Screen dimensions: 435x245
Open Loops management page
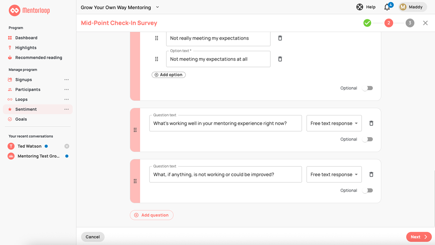pos(21,99)
